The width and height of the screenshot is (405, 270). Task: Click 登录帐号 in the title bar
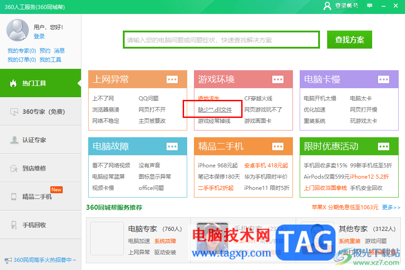(346, 6)
